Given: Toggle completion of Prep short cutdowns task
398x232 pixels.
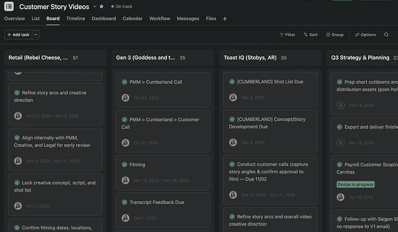Looking at the screenshot, I should click(x=339, y=82).
